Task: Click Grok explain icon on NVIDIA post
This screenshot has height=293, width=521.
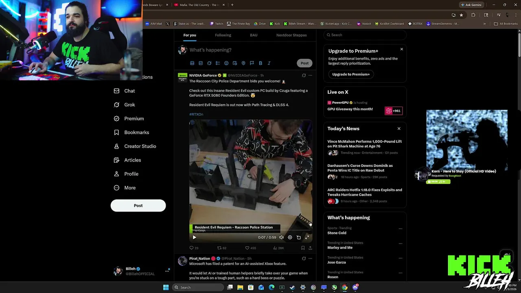Action: (x=304, y=75)
